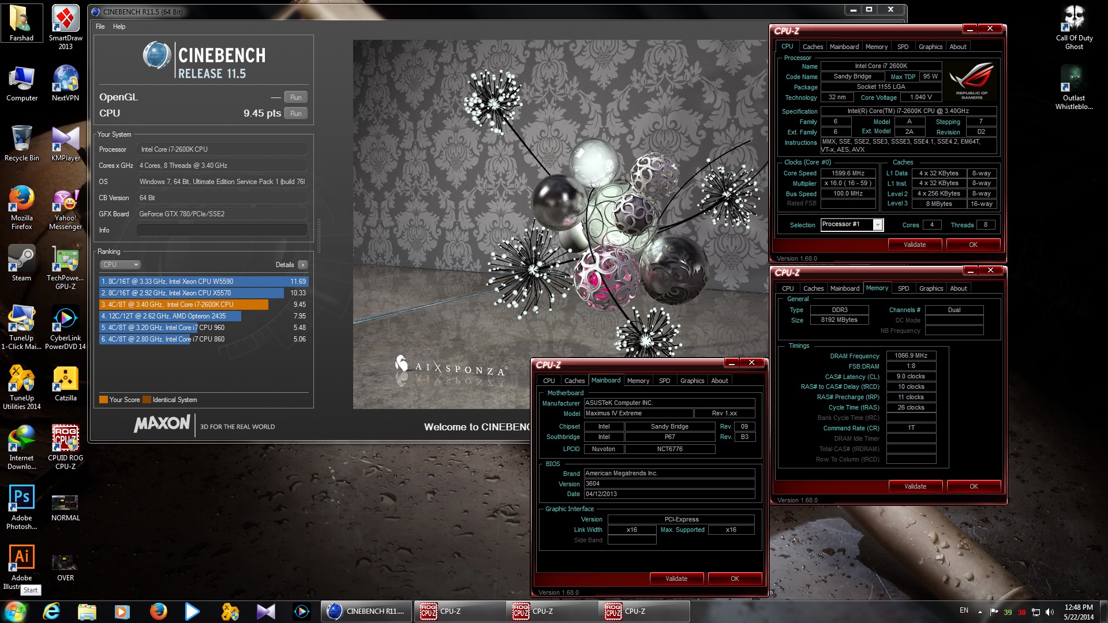Screen dimensions: 1108x623
Task: Click the Cinebench panel splitter handle
Action: 319,235
